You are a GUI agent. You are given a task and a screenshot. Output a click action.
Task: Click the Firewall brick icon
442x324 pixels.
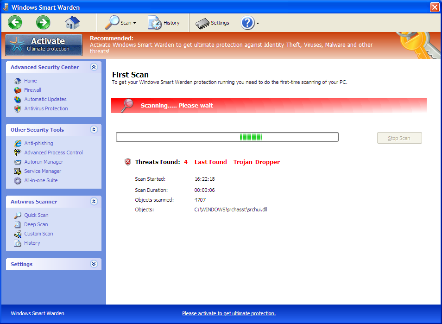pyautogui.click(x=18, y=90)
